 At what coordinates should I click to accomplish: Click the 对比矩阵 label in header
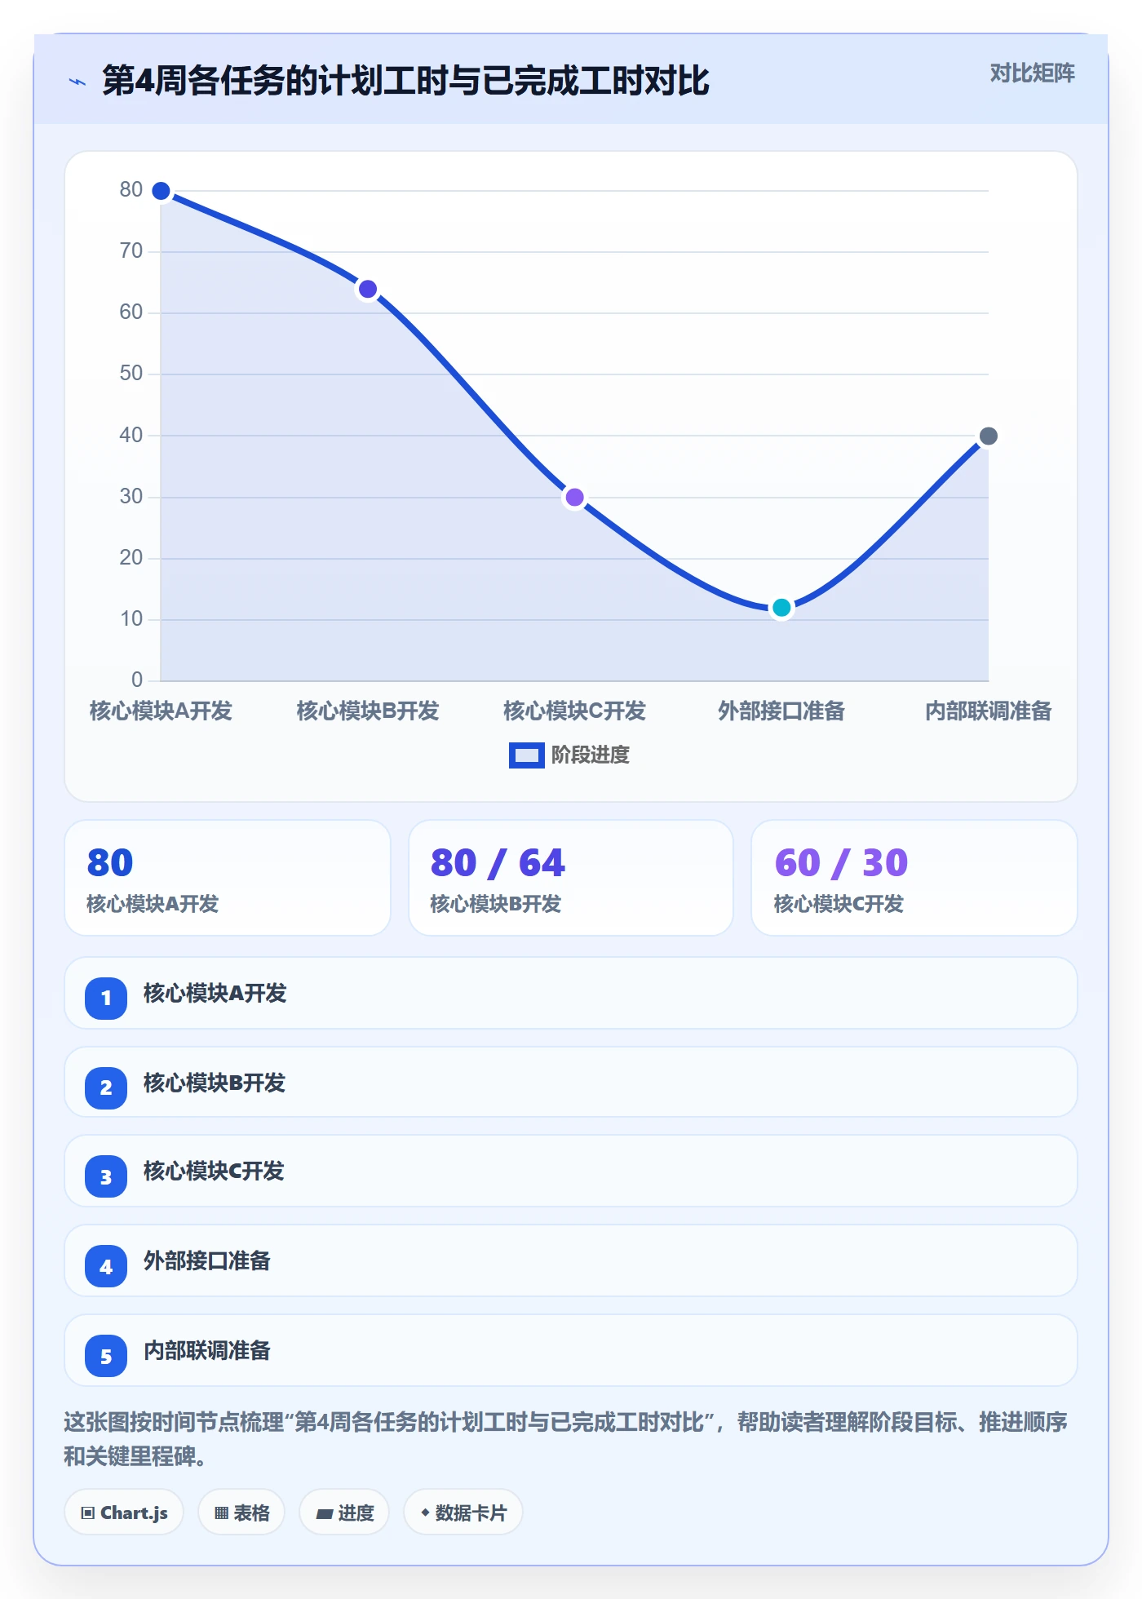[x=1032, y=73]
